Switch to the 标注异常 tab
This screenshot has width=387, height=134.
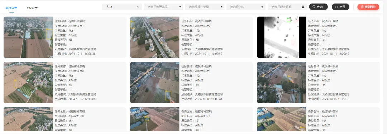pos(11,8)
